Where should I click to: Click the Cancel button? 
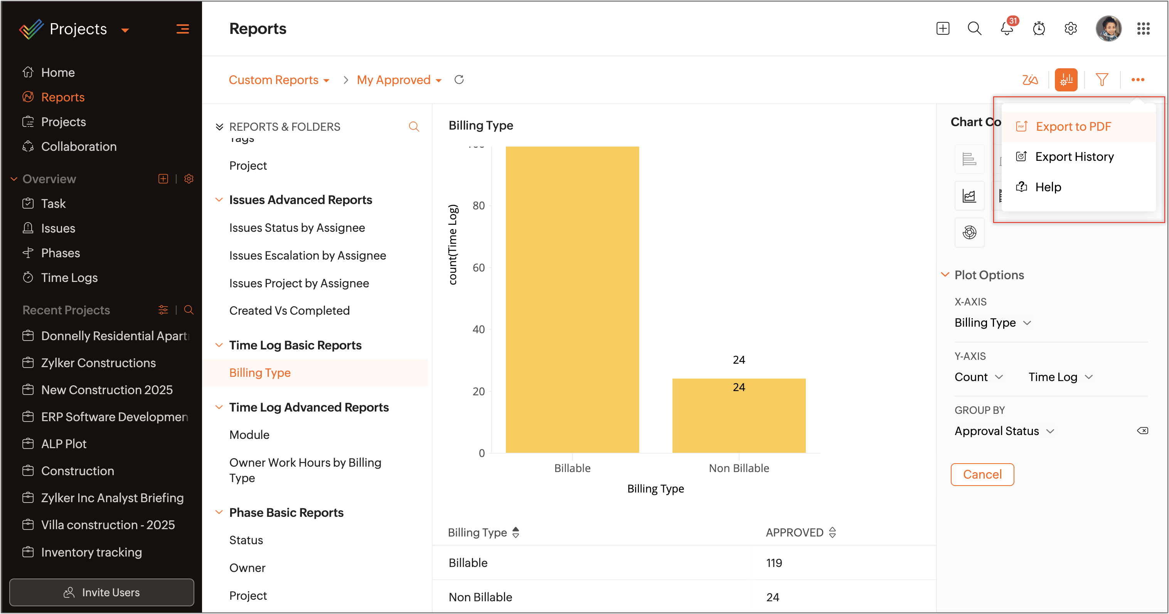(982, 474)
